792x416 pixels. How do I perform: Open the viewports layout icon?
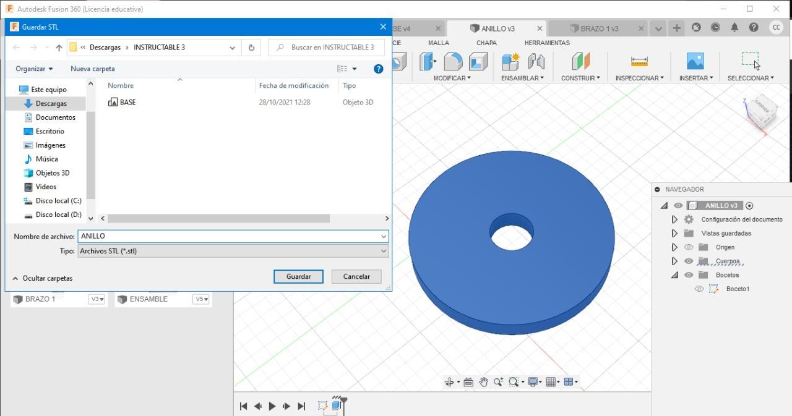point(569,382)
